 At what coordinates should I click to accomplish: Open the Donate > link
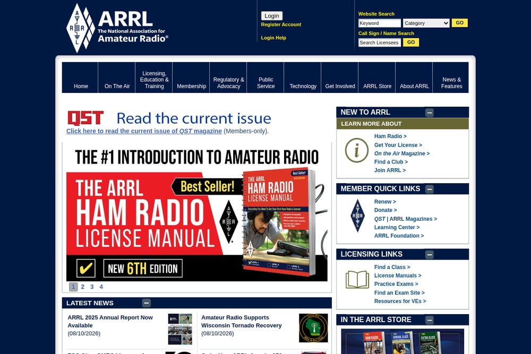(386, 210)
